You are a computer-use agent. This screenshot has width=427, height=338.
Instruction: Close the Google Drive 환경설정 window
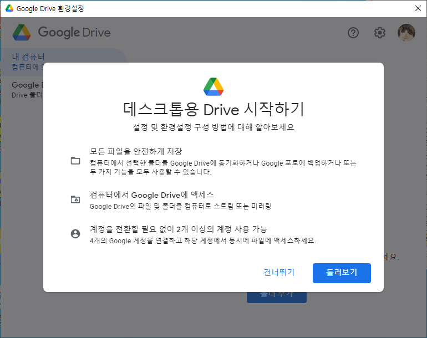point(418,8)
